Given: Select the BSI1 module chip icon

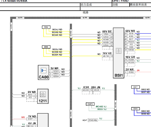Looking at the screenshot, I should point(118,51).
